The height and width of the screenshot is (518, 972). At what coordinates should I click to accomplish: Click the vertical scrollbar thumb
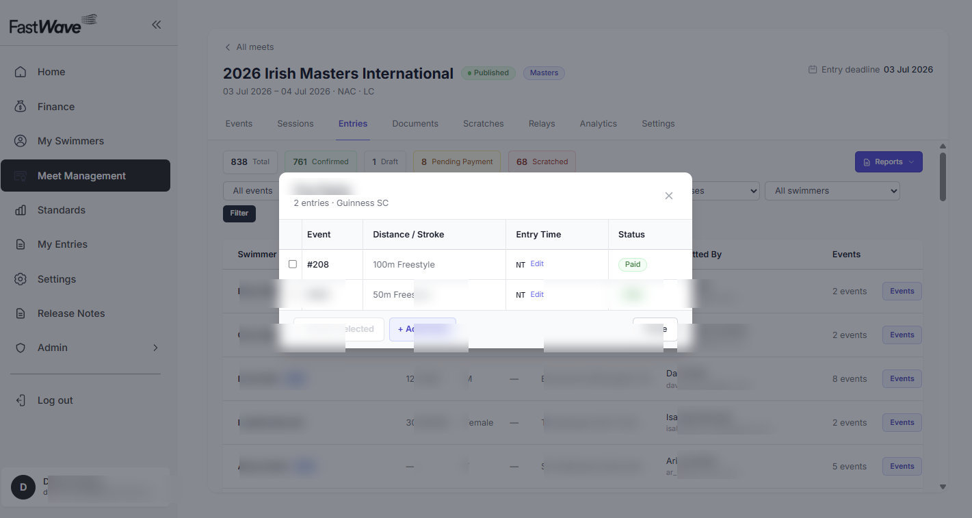pyautogui.click(x=943, y=177)
